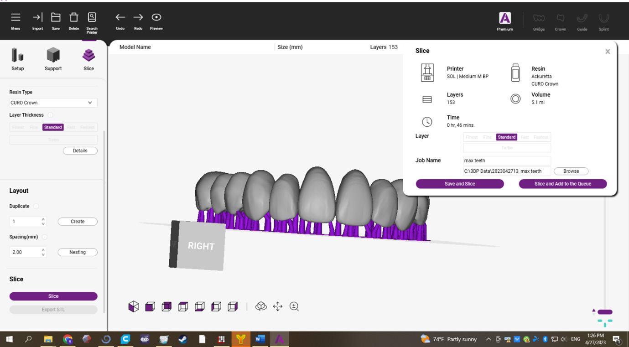
Task: Expand the Resin Type dropdown
Action: [x=53, y=103]
